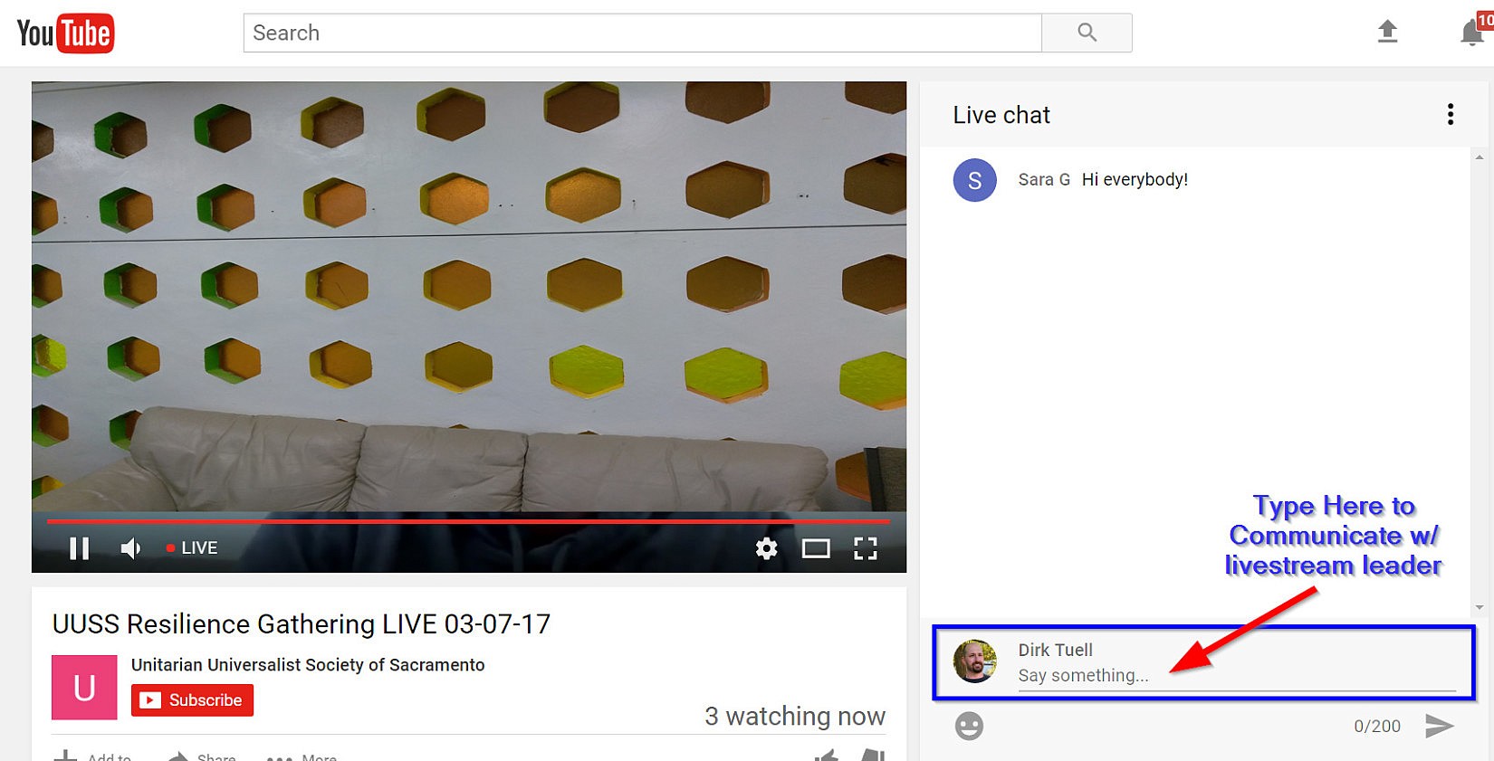The width and height of the screenshot is (1494, 761).
Task: Open Unitarian Universalist Society of Sacramento channel
Action: coord(308,665)
